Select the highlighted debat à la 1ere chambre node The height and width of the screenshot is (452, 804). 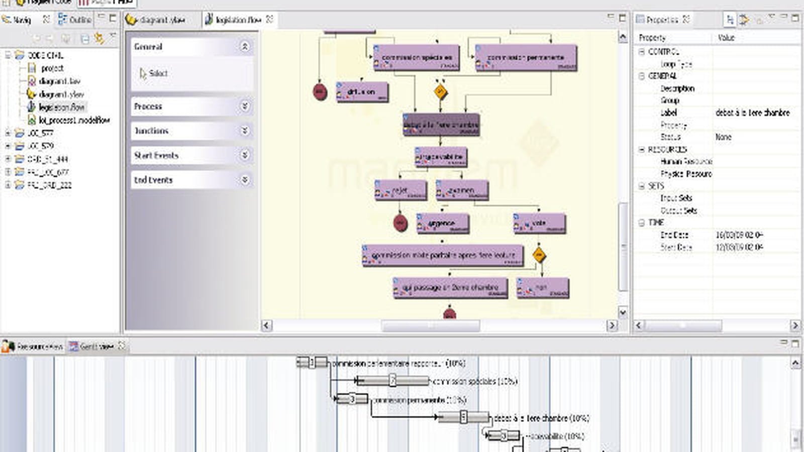coord(441,125)
